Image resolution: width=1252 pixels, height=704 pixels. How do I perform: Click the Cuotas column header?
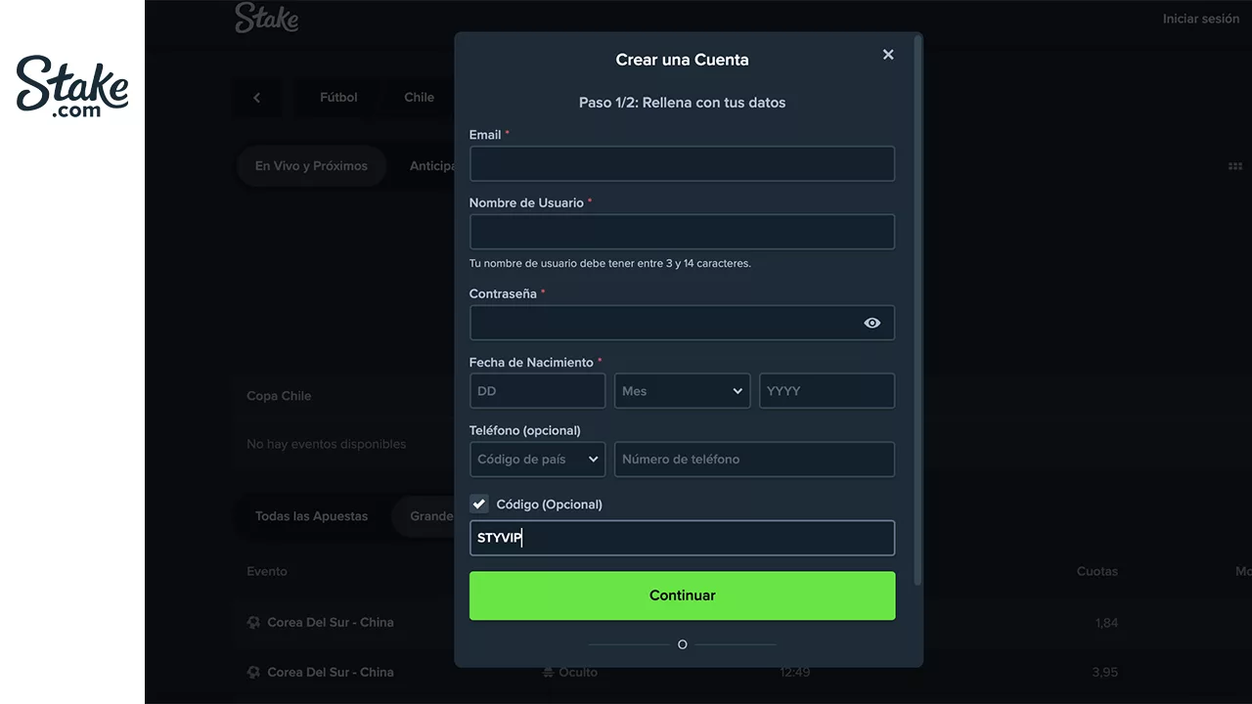1096,571
